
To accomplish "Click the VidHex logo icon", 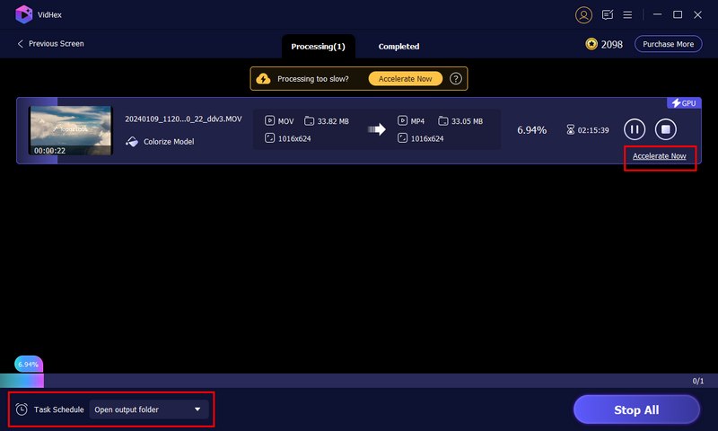I will 24,14.
